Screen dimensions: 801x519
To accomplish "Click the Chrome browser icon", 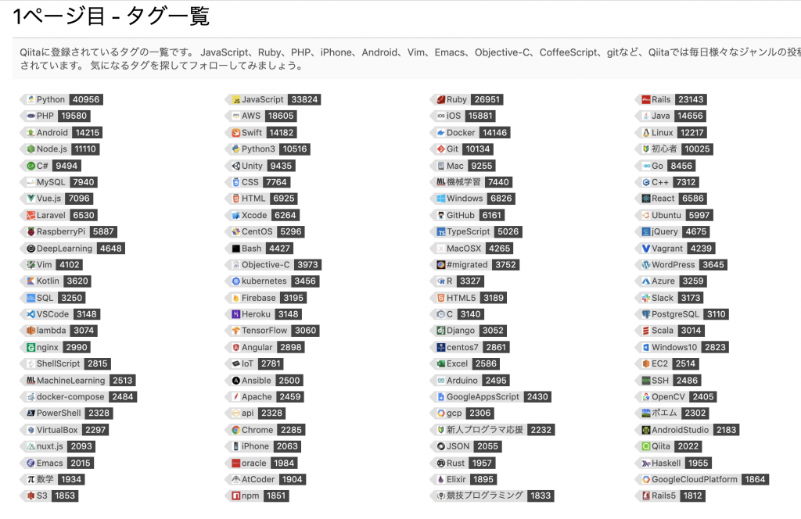I will 235,430.
